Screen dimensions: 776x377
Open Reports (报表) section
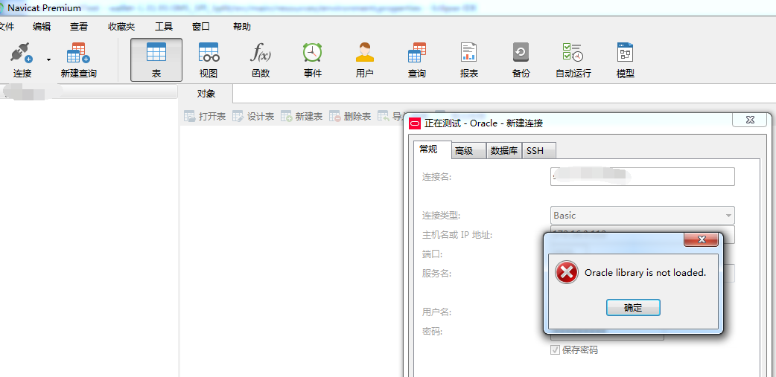coord(468,59)
